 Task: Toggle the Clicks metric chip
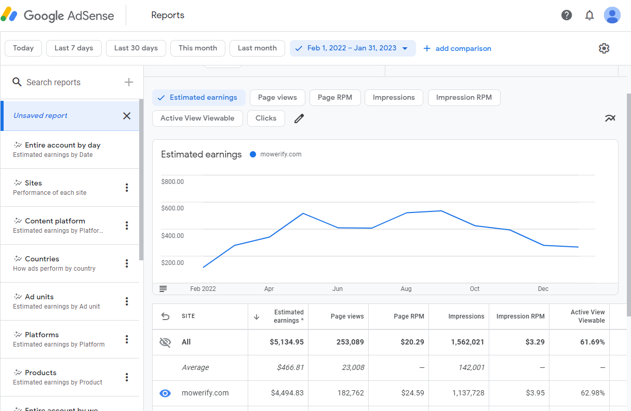(266, 118)
